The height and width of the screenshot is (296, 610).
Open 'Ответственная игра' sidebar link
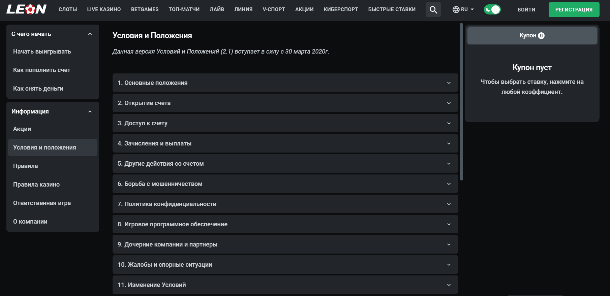click(53, 203)
